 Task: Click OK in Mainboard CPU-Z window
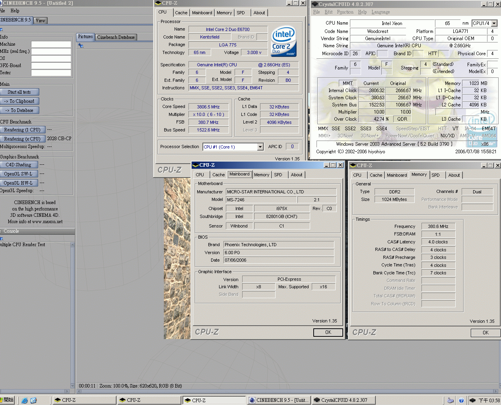(328, 332)
